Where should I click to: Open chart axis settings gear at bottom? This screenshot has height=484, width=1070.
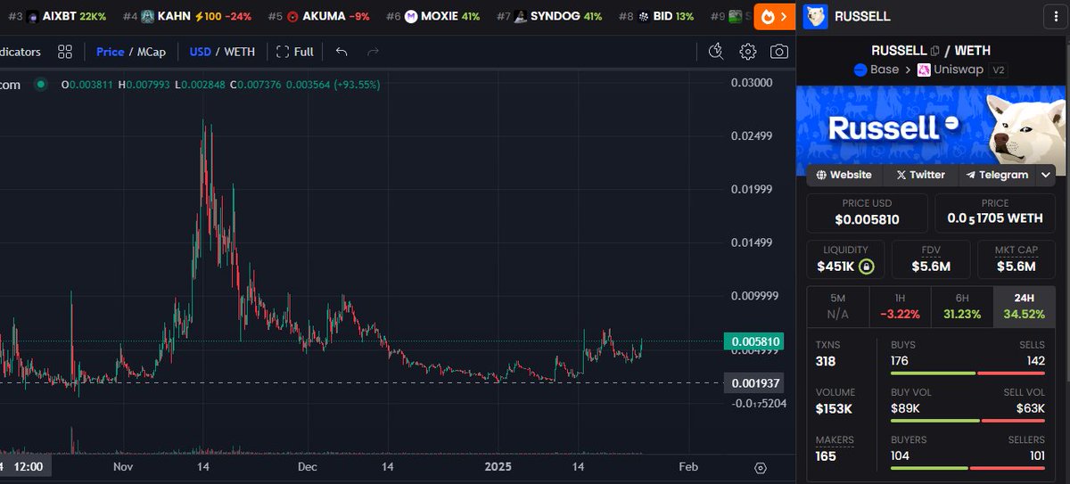point(760,467)
